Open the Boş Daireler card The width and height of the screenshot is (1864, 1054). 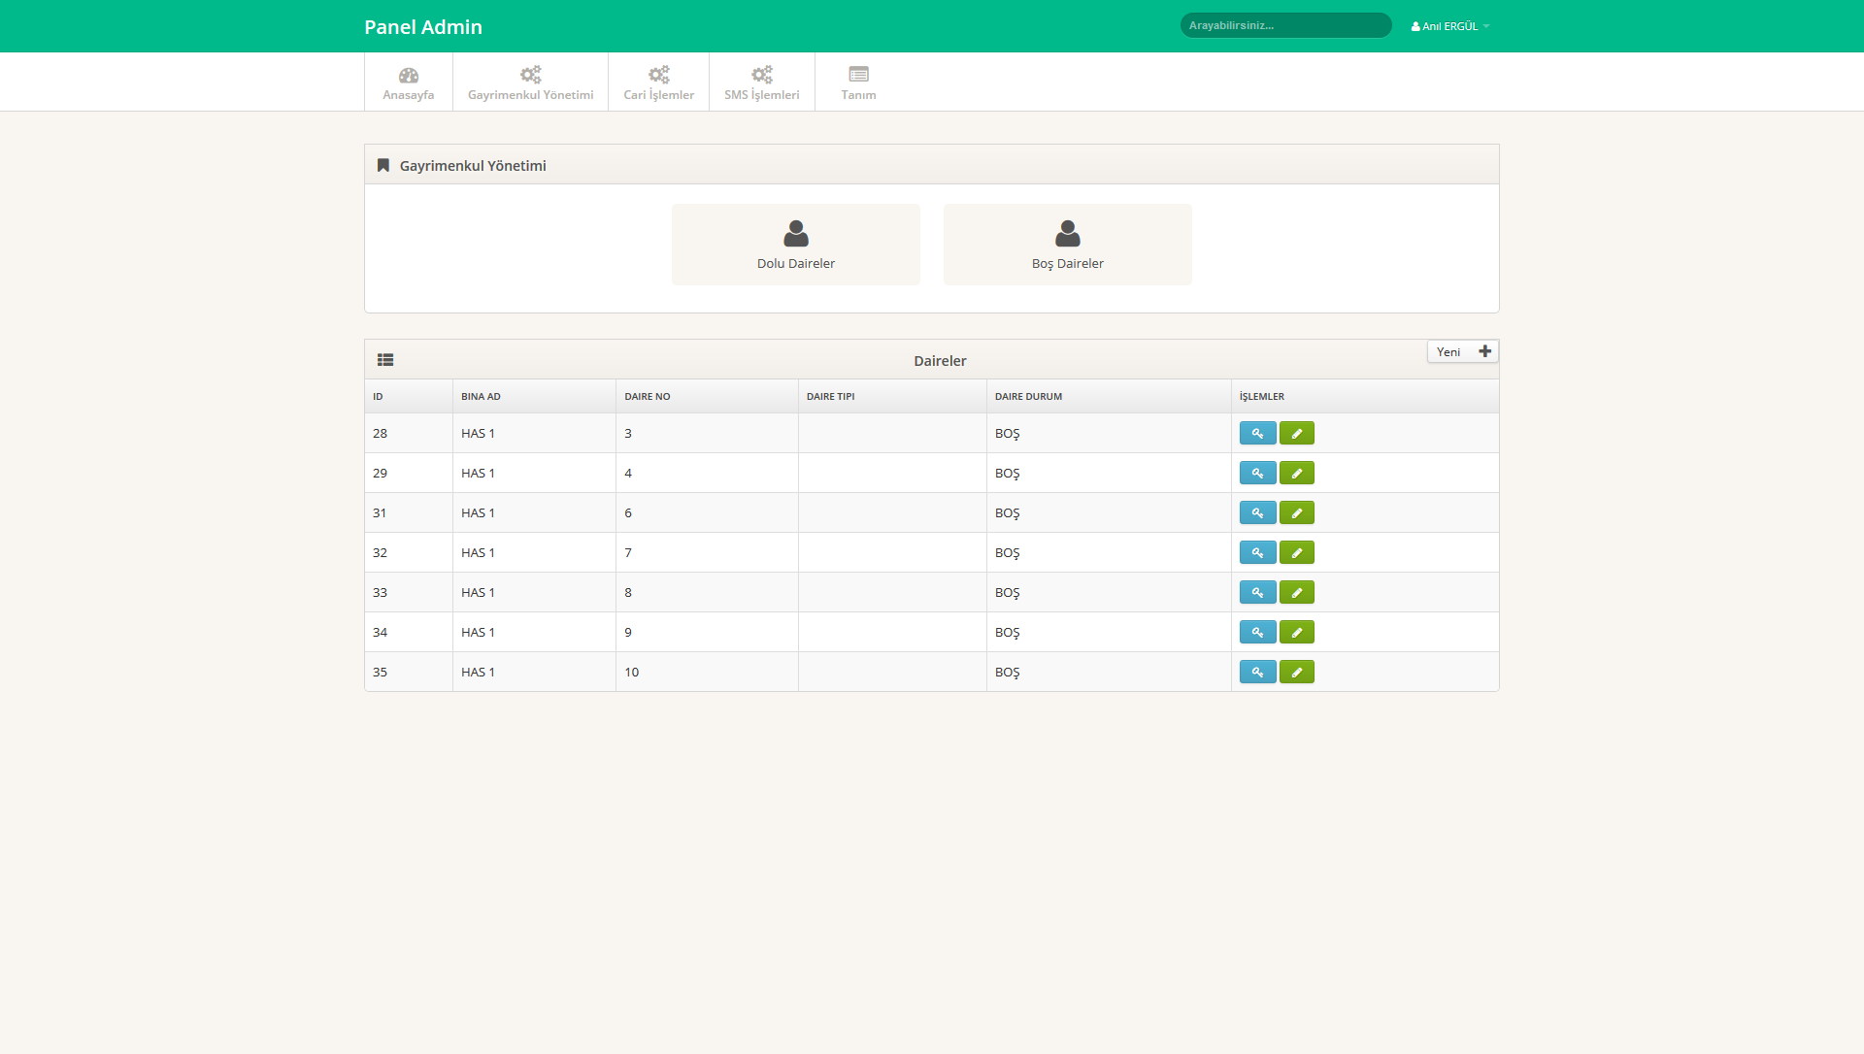1067,245
